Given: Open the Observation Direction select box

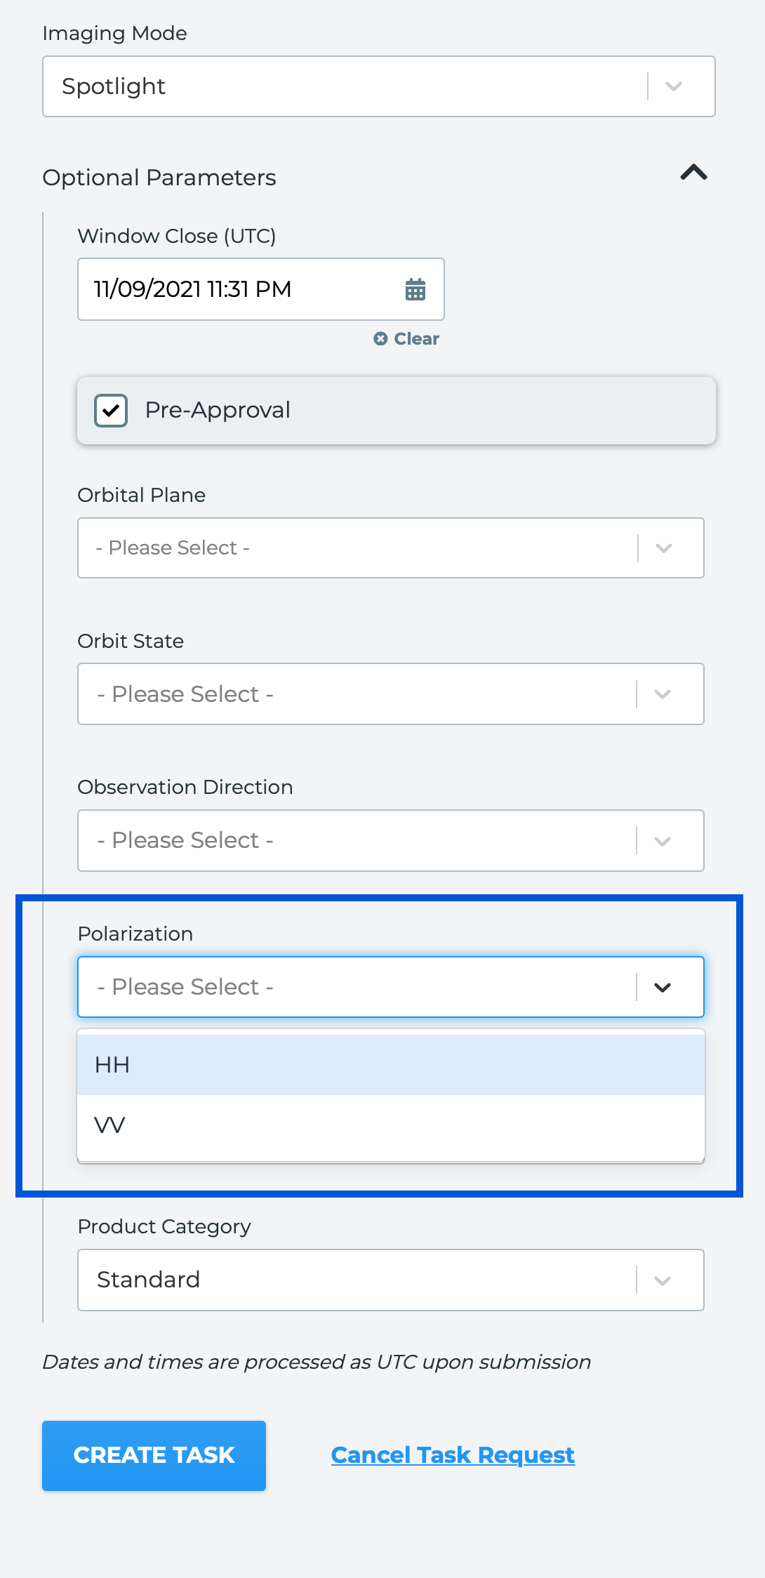Looking at the screenshot, I should coord(391,841).
